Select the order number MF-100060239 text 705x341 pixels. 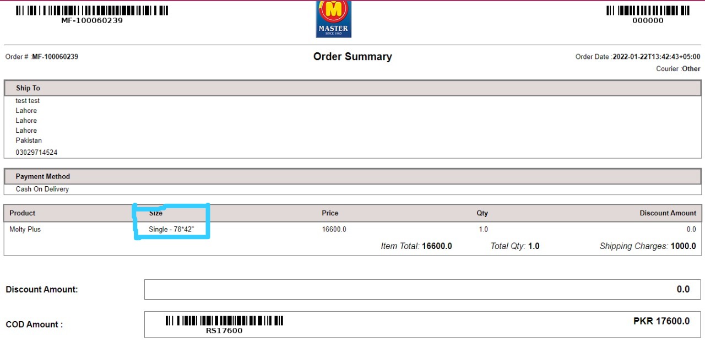point(55,57)
